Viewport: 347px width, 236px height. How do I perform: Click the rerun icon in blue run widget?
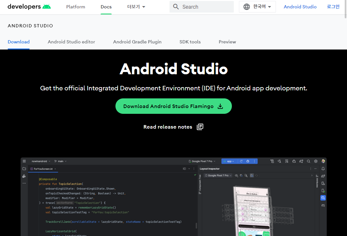click(x=241, y=161)
